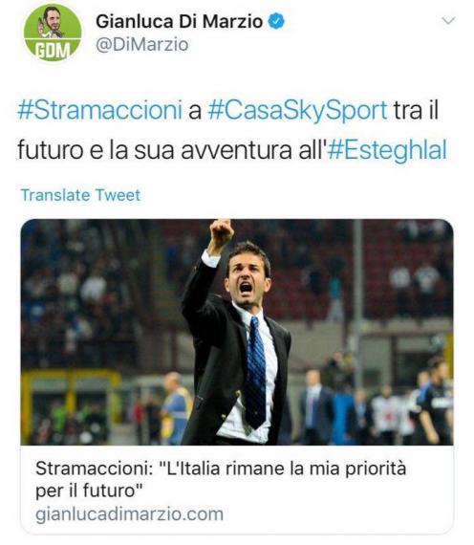Open the article card preview photo
474x545 pixels.
tap(237, 332)
